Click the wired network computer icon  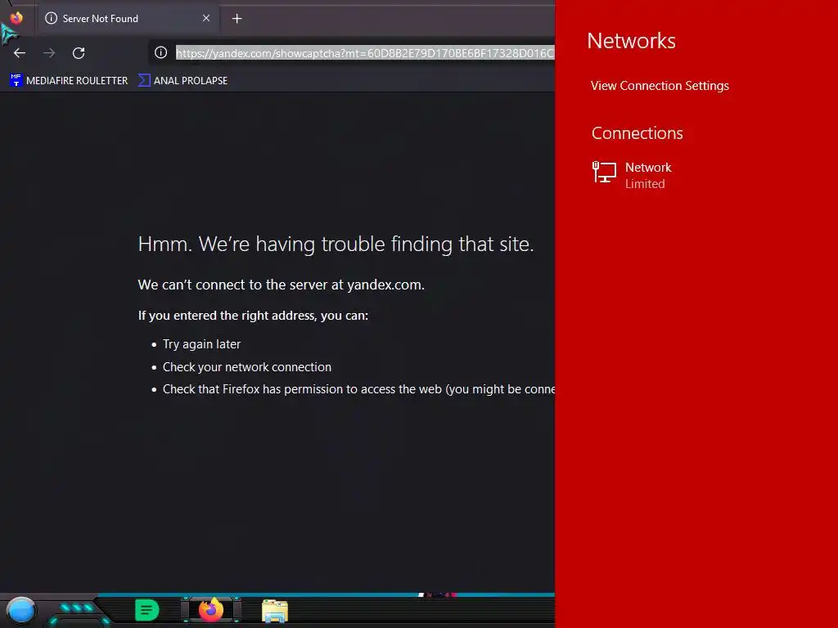pos(605,173)
